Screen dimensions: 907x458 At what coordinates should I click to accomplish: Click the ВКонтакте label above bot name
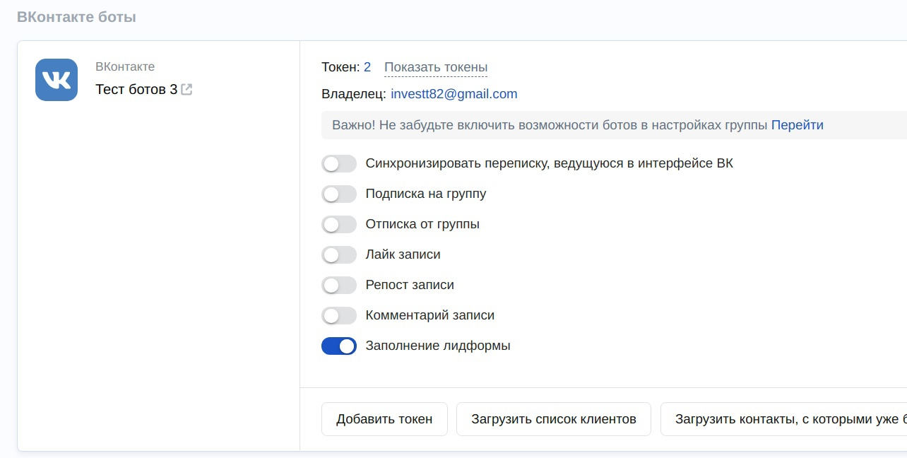coord(125,66)
